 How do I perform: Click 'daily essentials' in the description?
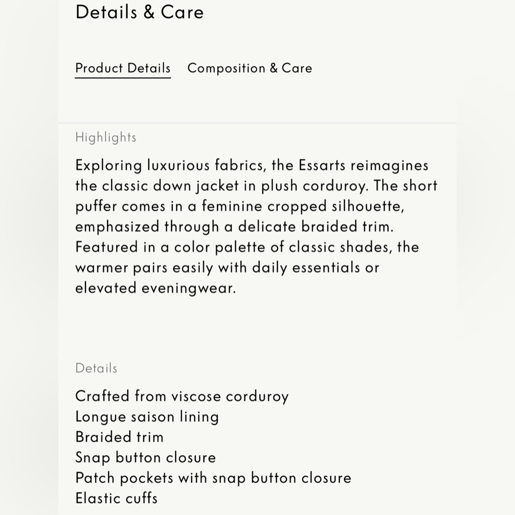[x=306, y=268]
